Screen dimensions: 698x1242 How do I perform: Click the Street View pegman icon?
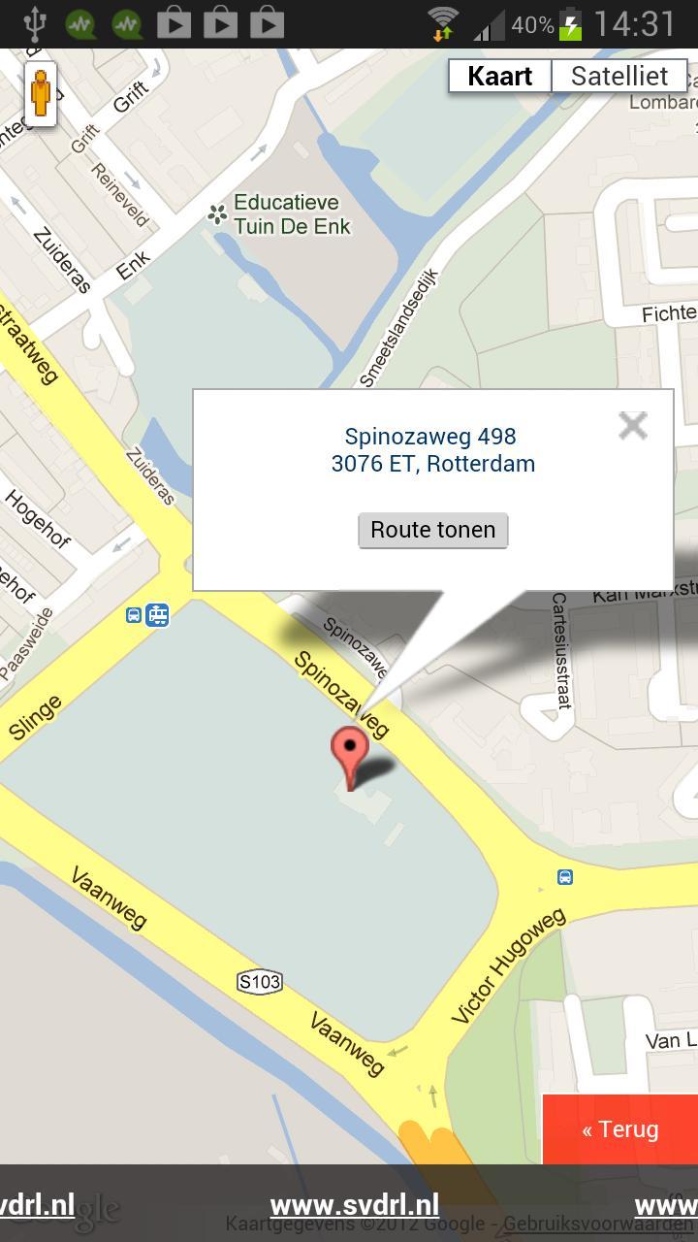(41, 95)
